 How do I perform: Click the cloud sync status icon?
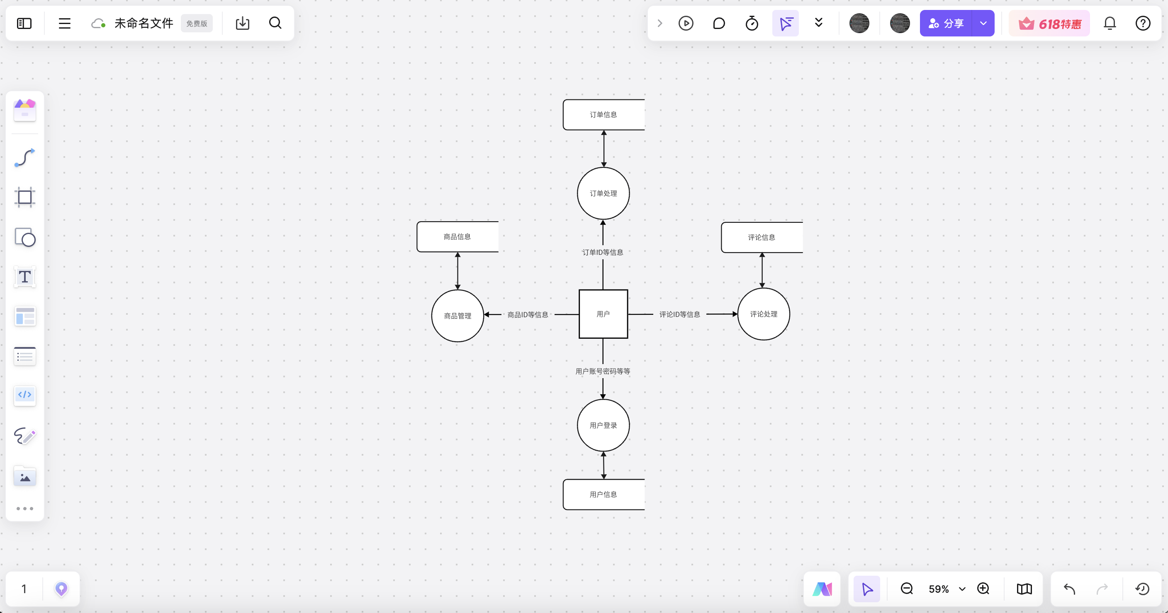pyautogui.click(x=98, y=23)
